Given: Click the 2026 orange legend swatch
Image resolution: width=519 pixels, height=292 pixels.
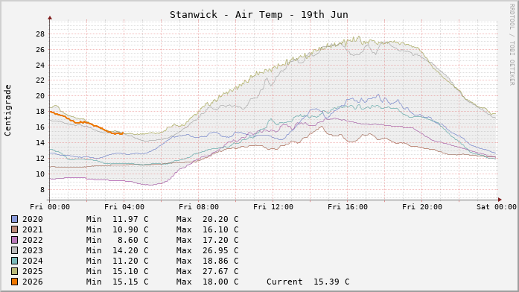Looking at the screenshot, I should 15,282.
